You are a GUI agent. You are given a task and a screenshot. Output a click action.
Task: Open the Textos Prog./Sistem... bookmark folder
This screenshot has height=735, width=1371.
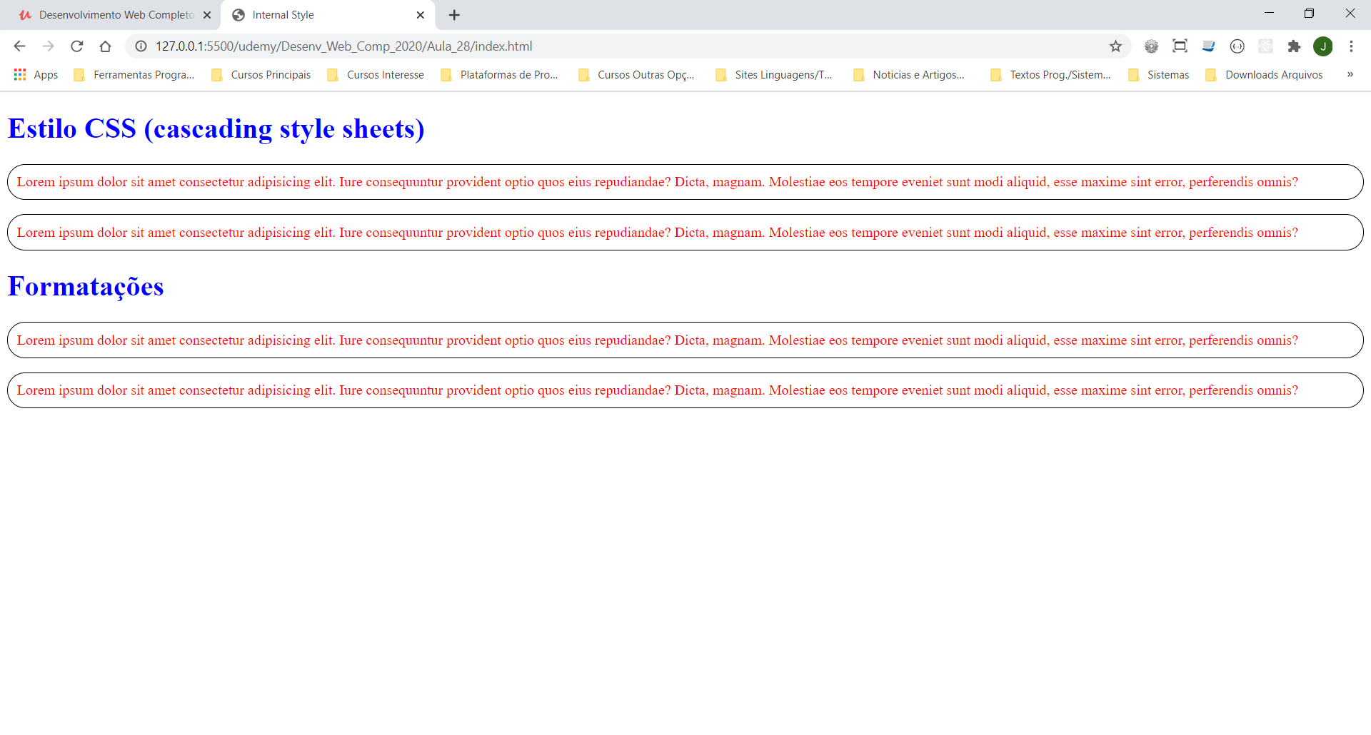click(x=1050, y=75)
